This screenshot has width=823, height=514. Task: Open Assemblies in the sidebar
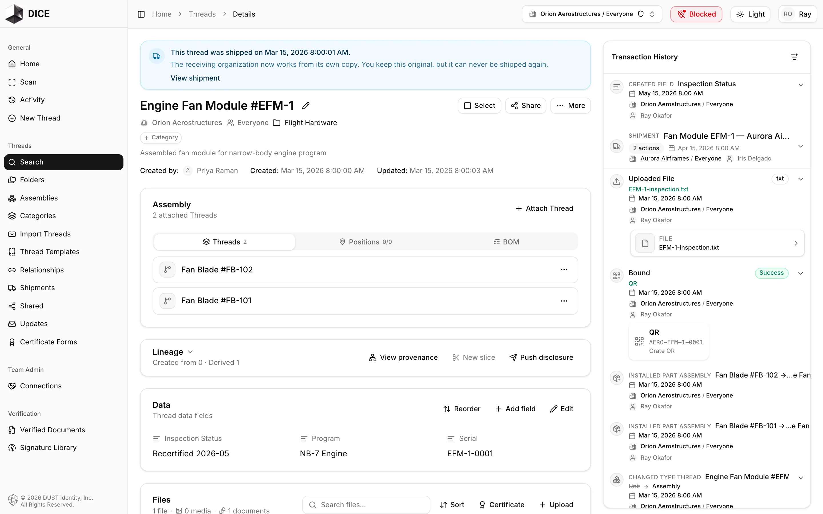[64, 198]
